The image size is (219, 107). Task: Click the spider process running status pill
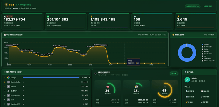193,6
